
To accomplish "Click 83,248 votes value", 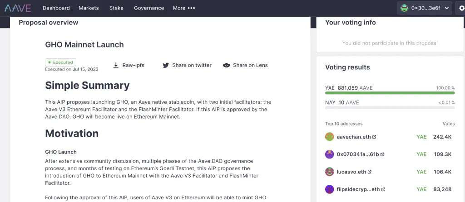I will coord(442,189).
